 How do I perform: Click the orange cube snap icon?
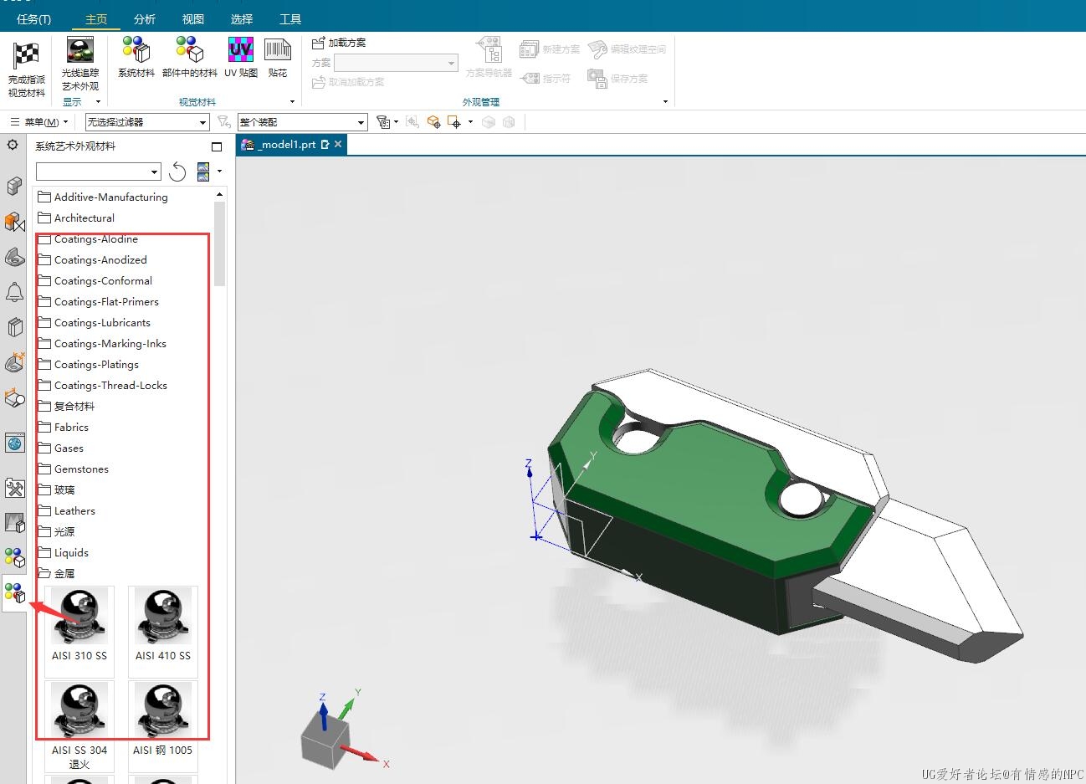click(433, 122)
